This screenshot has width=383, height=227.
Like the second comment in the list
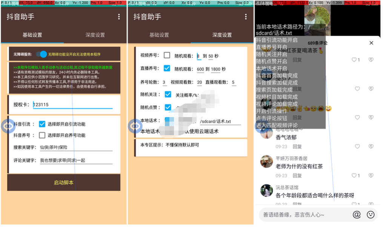coord(357,88)
